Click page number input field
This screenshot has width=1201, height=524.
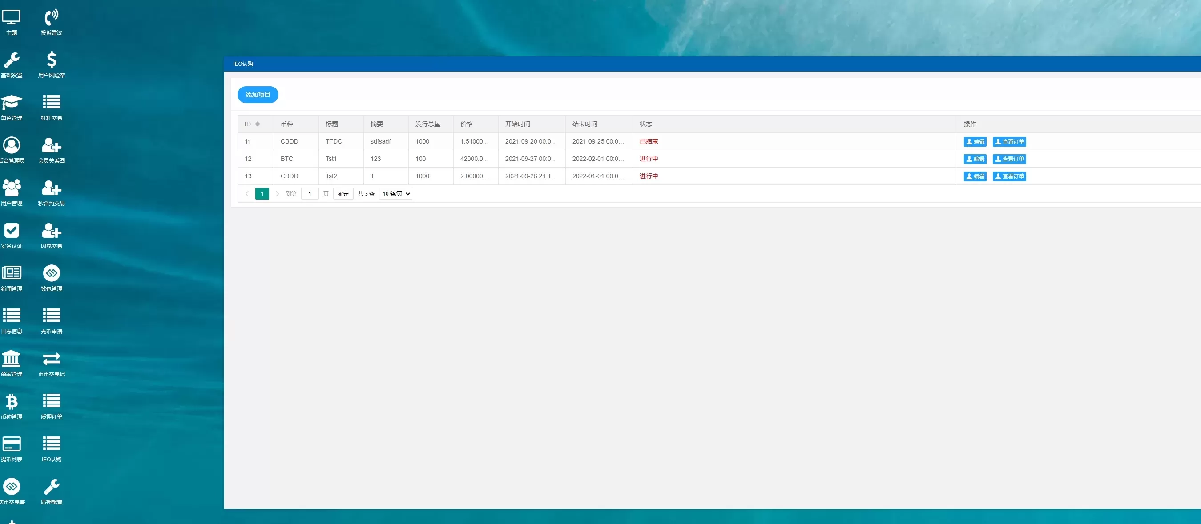310,193
